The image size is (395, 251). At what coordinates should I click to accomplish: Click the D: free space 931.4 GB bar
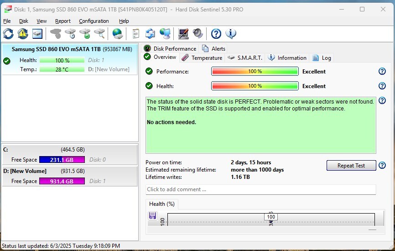point(62,181)
